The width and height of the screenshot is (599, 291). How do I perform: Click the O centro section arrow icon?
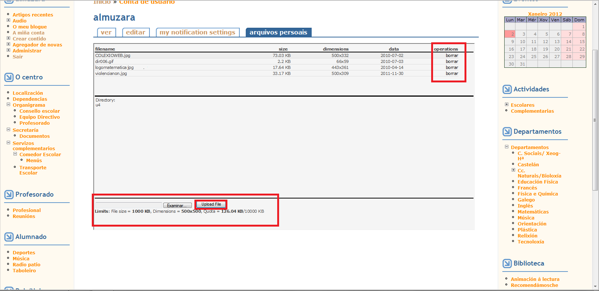click(9, 78)
